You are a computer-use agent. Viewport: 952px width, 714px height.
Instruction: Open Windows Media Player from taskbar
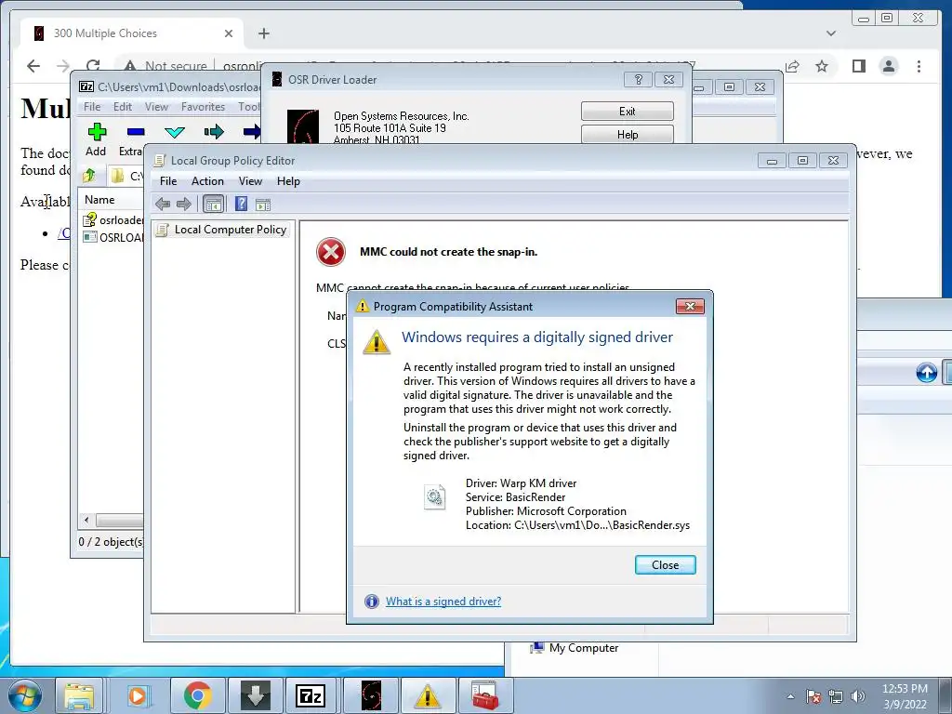pyautogui.click(x=138, y=695)
